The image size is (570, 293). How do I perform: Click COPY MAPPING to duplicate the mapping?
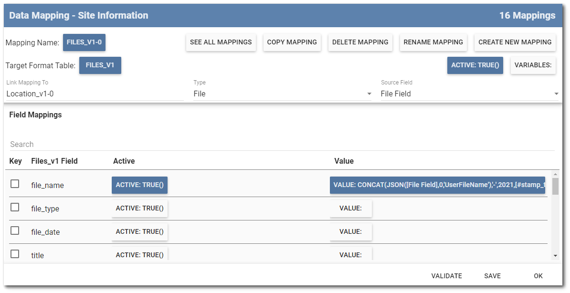[292, 42]
